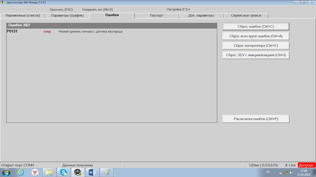
Task: Open the Настройки (F3) dropdown
Action: [x=178, y=10]
